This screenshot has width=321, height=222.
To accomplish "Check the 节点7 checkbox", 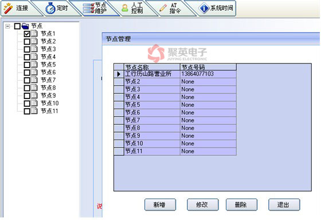I will click(27, 80).
